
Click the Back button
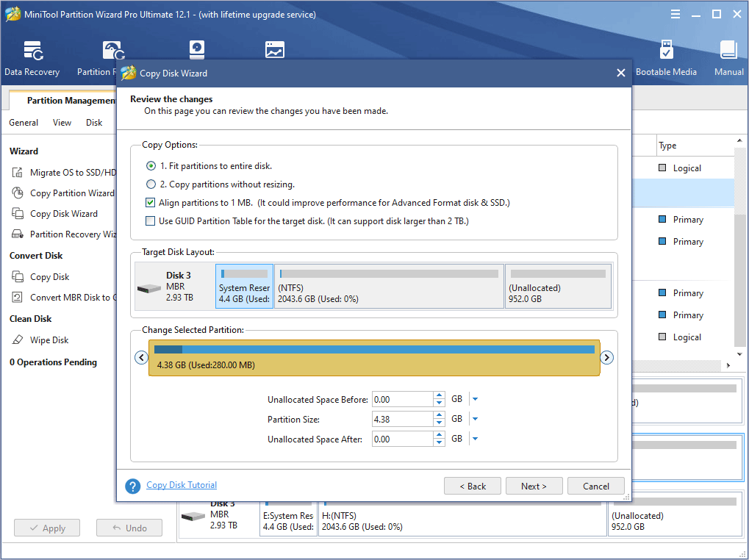click(x=473, y=486)
